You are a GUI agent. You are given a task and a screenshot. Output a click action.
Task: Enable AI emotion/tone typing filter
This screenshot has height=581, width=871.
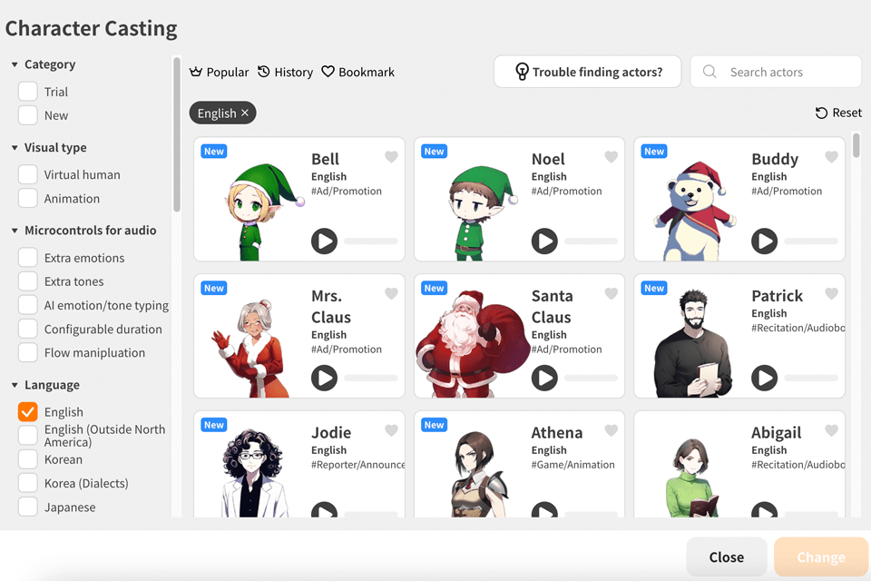28,305
